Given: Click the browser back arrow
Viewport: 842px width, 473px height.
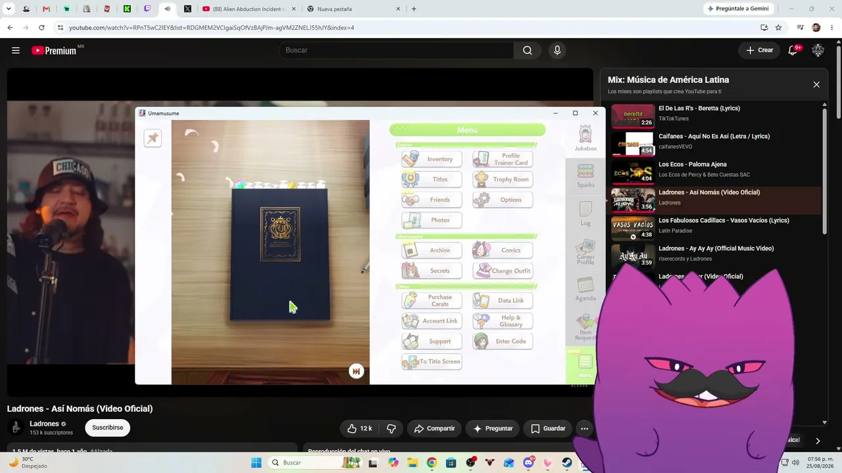Looking at the screenshot, I should [x=10, y=28].
